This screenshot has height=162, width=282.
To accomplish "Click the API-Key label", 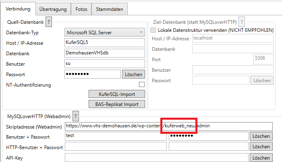I will tap(15, 158).
